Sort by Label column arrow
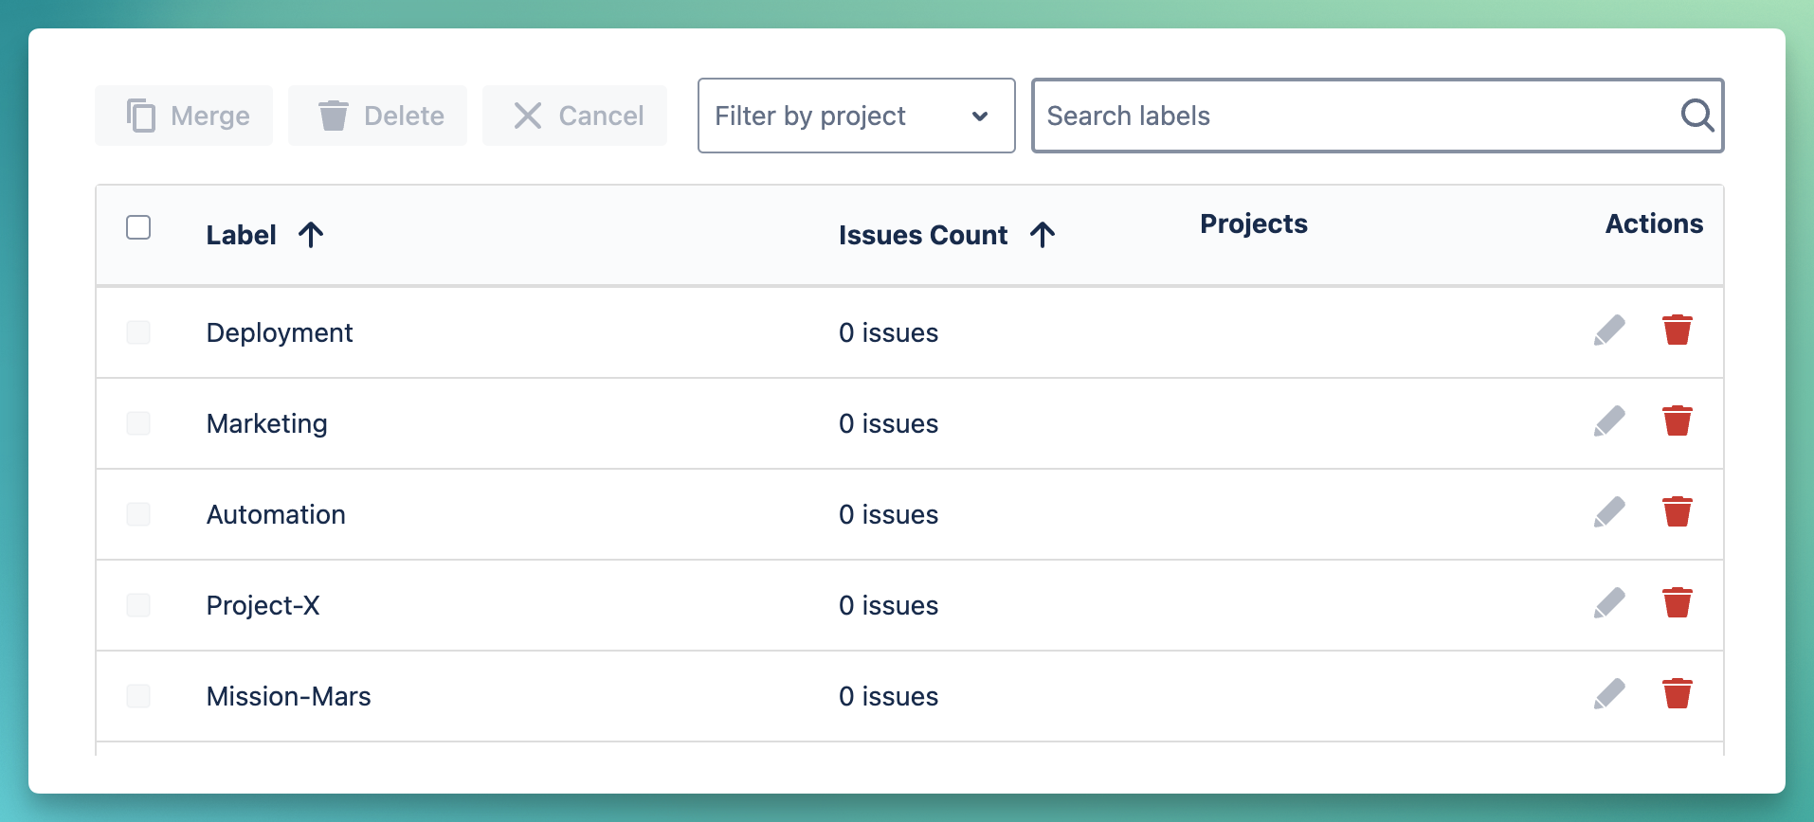1814x822 pixels. point(311,235)
